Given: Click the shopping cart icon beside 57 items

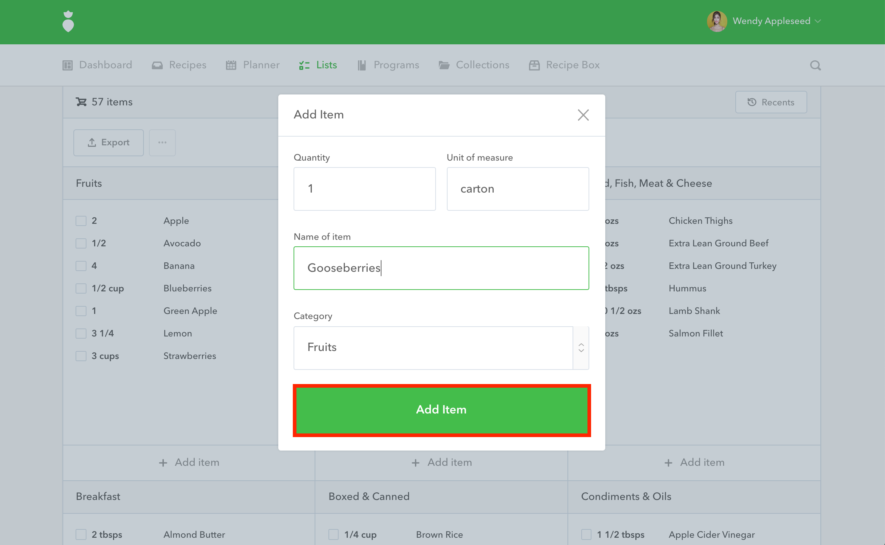Looking at the screenshot, I should (81, 102).
